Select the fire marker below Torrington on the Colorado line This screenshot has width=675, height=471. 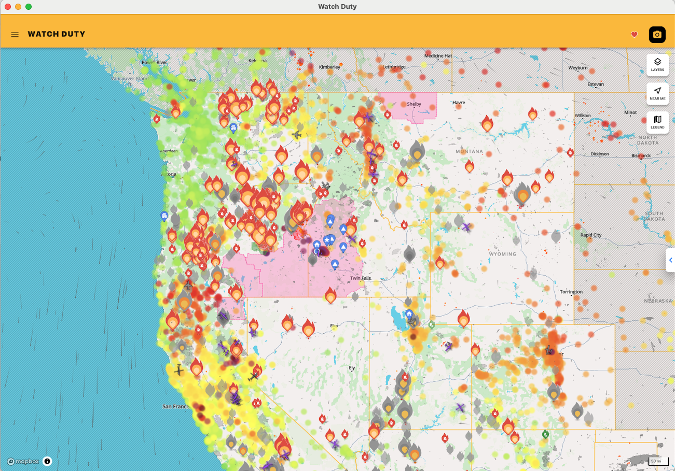[x=464, y=319]
